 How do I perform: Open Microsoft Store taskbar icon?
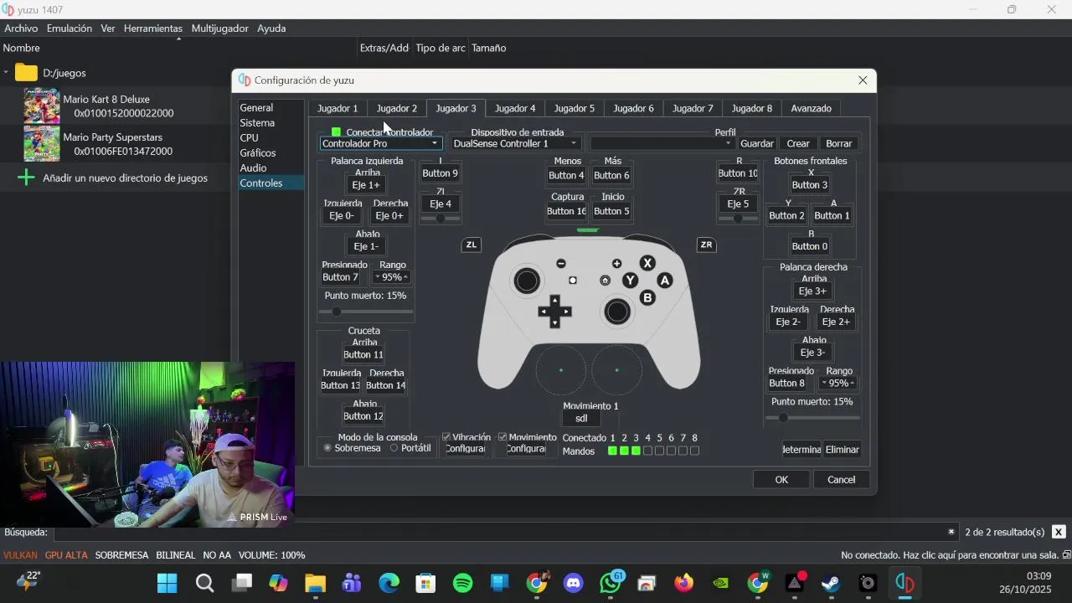(x=426, y=583)
